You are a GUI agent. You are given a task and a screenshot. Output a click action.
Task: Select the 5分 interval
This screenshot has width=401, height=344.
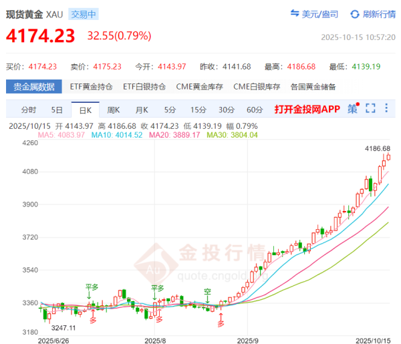[170, 110]
